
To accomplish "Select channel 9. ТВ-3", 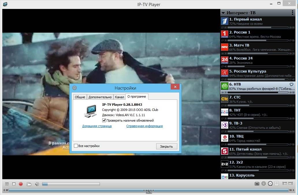I will click(x=258, y=127).
